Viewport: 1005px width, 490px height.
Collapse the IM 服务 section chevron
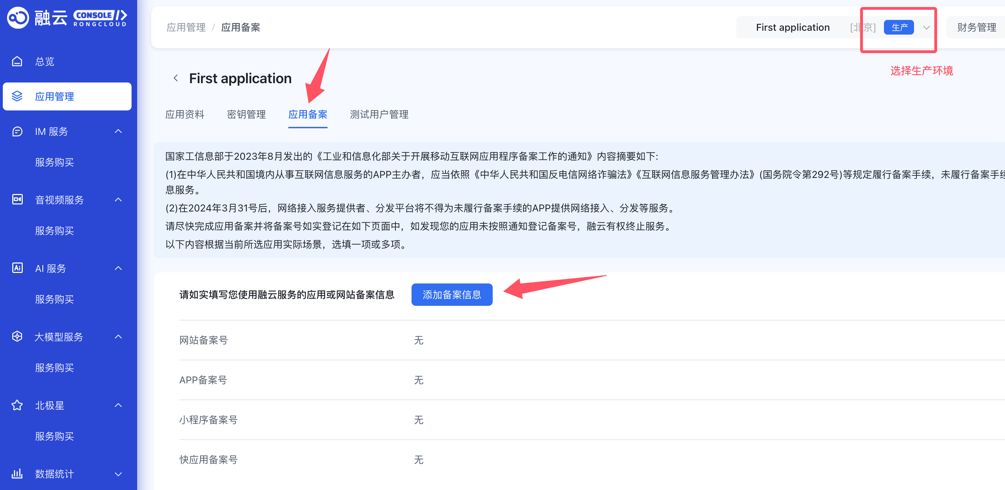[118, 131]
